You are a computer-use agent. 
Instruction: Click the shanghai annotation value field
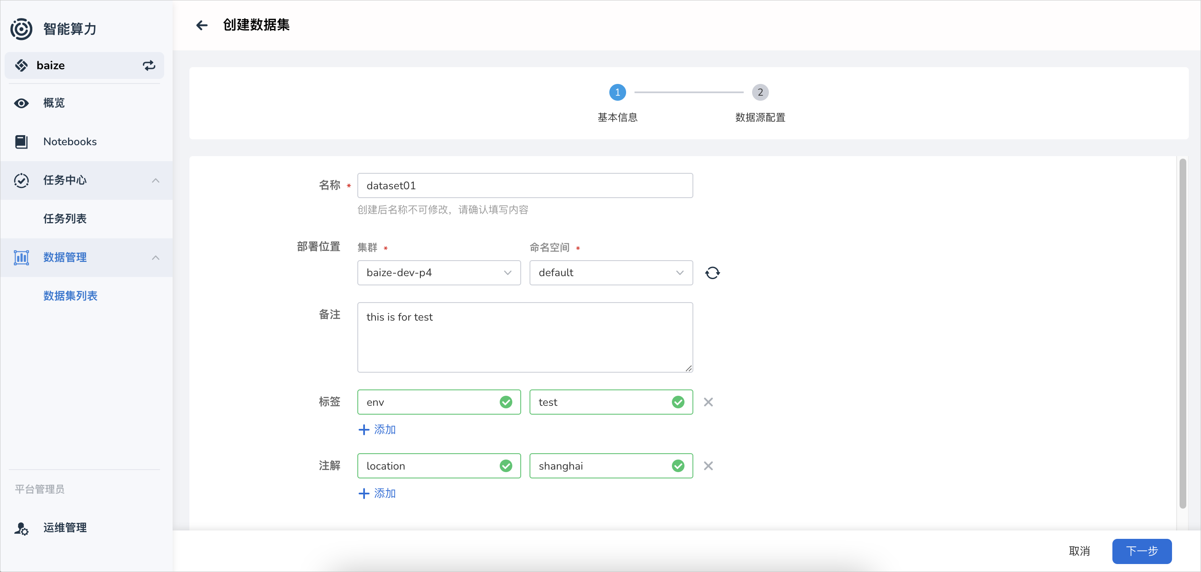(x=611, y=466)
